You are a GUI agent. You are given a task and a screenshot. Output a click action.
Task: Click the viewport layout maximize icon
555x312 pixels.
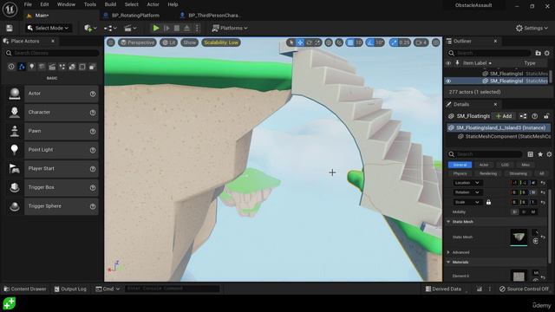(x=435, y=42)
